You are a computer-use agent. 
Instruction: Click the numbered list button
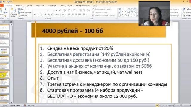click(x=75, y=10)
